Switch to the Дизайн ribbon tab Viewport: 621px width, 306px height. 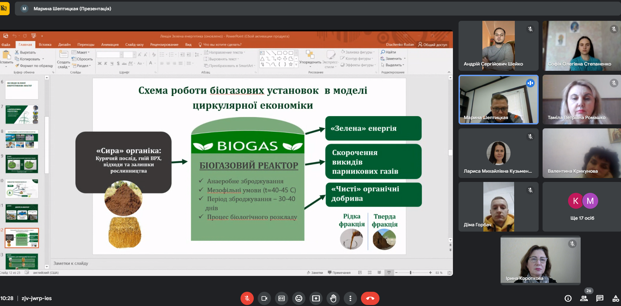65,45
